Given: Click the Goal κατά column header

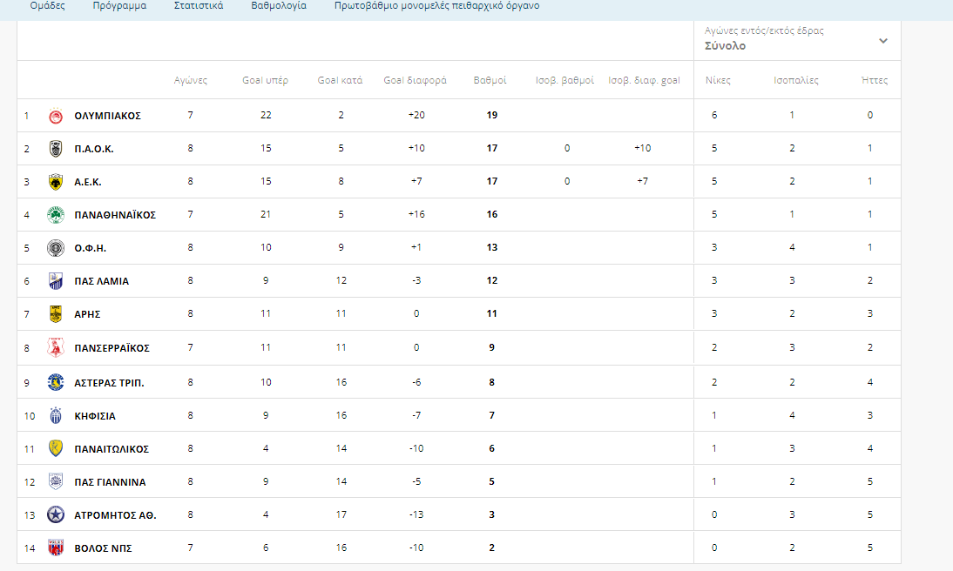Looking at the screenshot, I should pos(340,80).
